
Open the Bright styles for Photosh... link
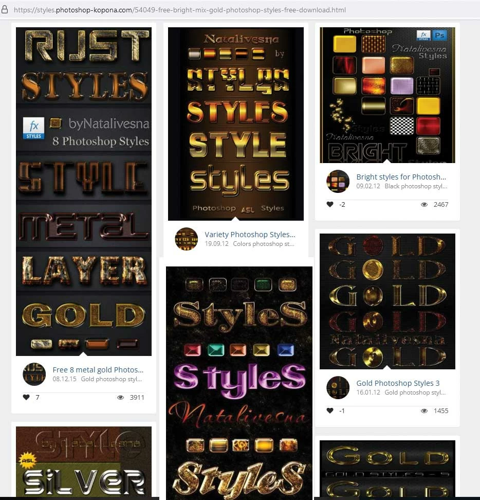point(401,176)
